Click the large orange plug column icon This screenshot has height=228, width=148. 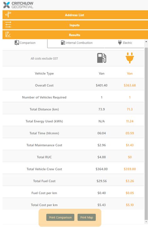point(129,58)
